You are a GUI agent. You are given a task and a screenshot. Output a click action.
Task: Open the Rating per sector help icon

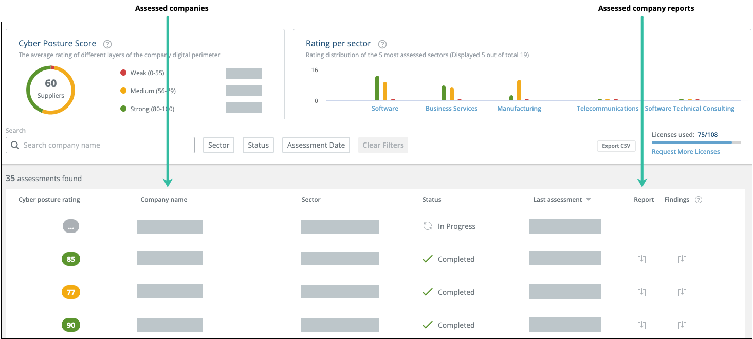coord(382,44)
